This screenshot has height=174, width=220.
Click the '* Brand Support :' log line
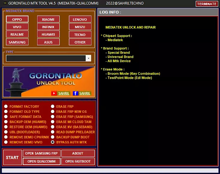pos(114,48)
